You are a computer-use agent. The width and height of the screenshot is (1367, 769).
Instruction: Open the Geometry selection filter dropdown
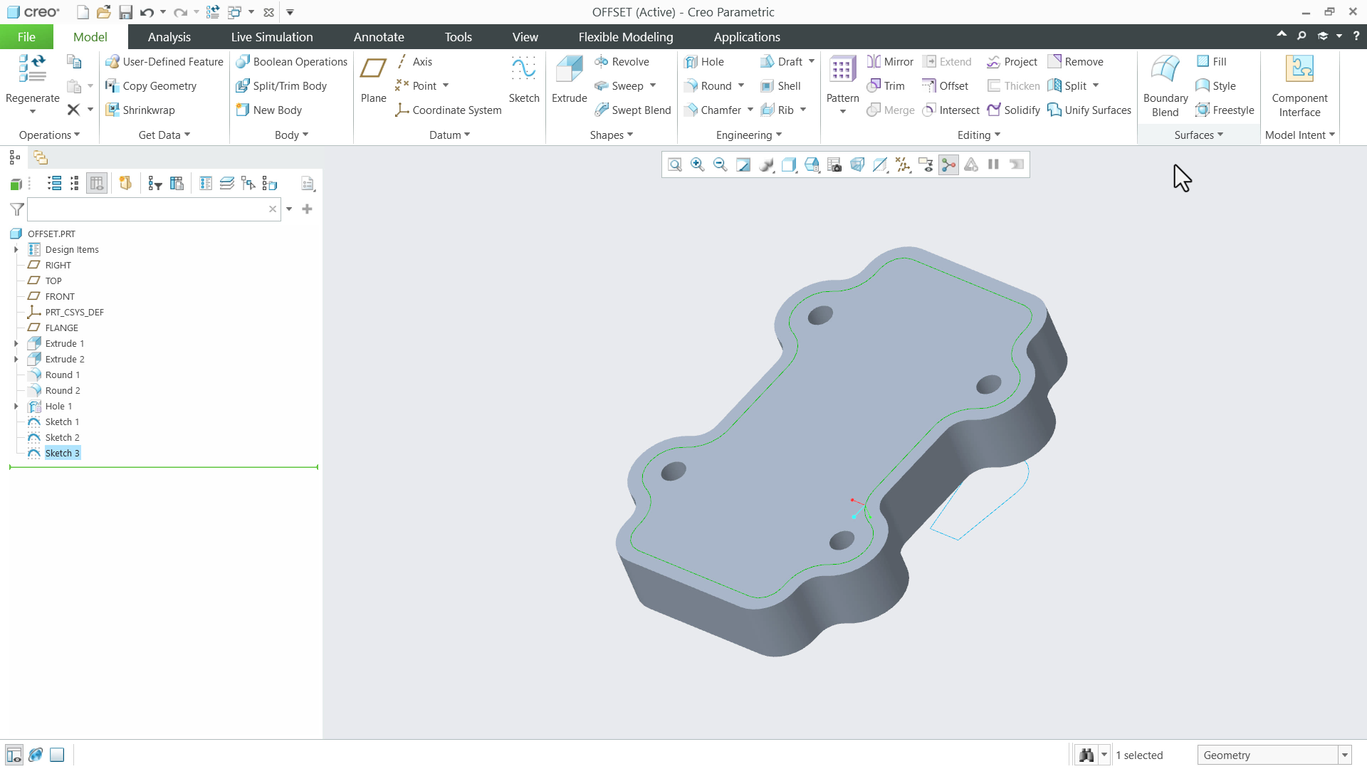(x=1345, y=755)
